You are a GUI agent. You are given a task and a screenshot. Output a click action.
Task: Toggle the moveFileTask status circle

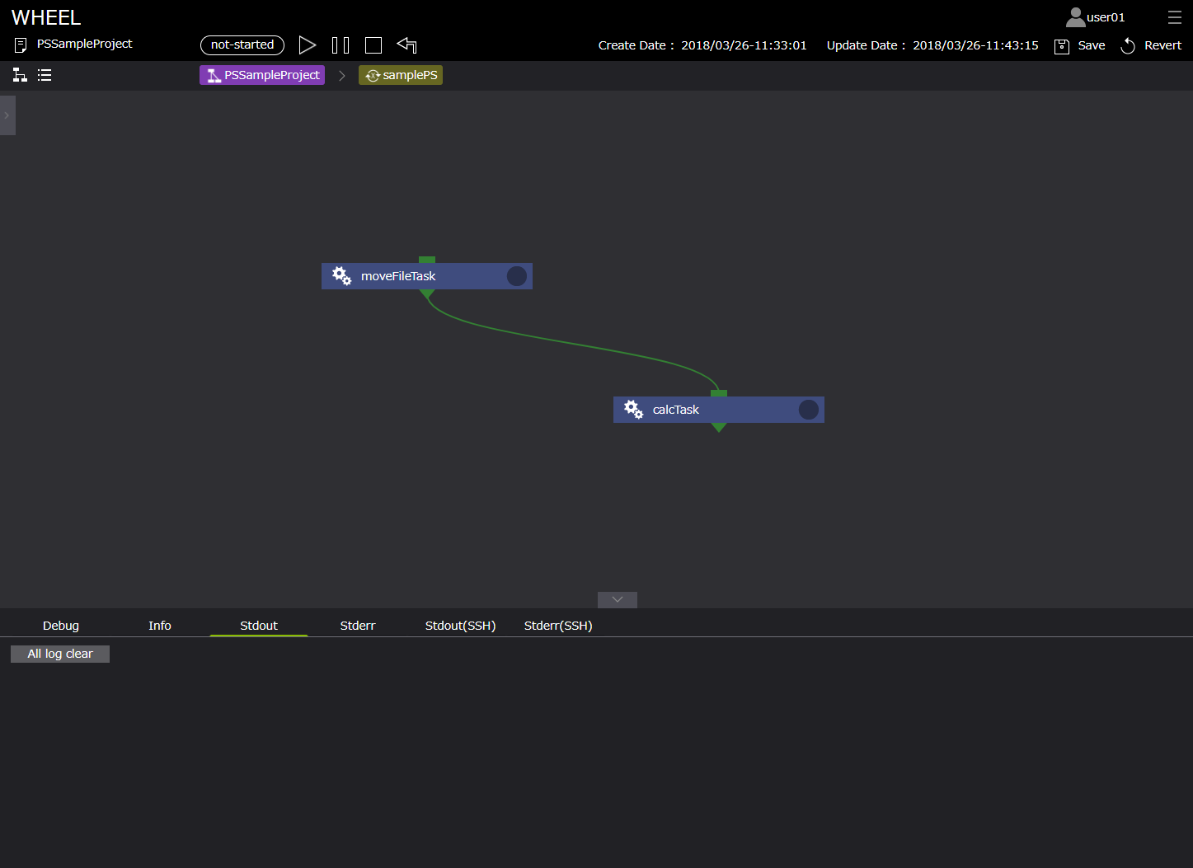pyautogui.click(x=517, y=276)
